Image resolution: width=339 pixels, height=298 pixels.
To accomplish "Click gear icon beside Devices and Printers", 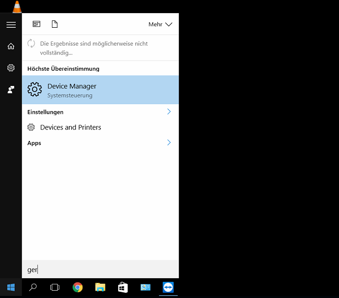I will tap(31, 127).
